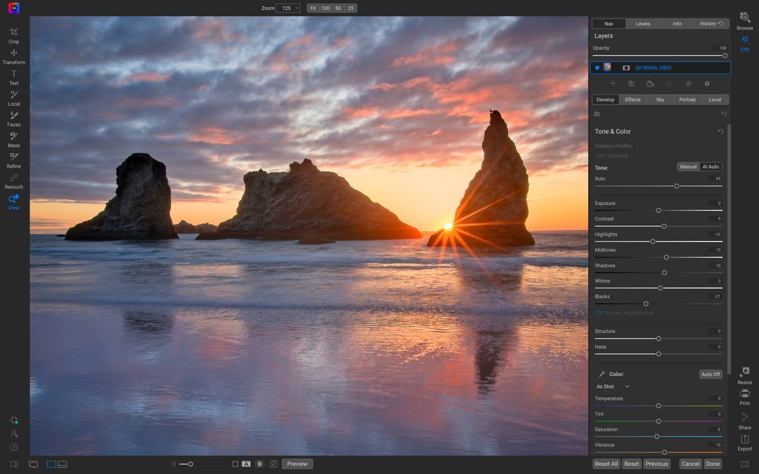Open the Mask tool
Viewport: 759px width, 474px height.
(x=13, y=140)
